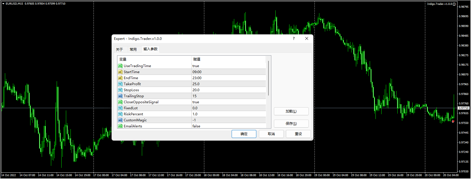This screenshot has height=179, width=471.
Task: Select the RiskPercent variable name
Action: [x=133, y=114]
